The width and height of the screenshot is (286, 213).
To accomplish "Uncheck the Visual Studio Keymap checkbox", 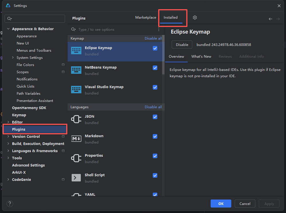I will point(155,87).
